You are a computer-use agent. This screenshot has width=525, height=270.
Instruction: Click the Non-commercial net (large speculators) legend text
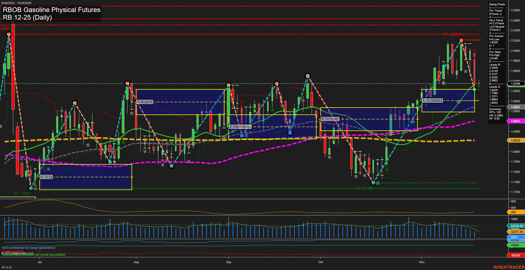[29, 248]
